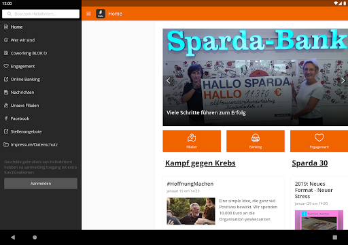Click the Aanmelden button
Image resolution: width=348 pixels, height=245 pixels.
41,184
